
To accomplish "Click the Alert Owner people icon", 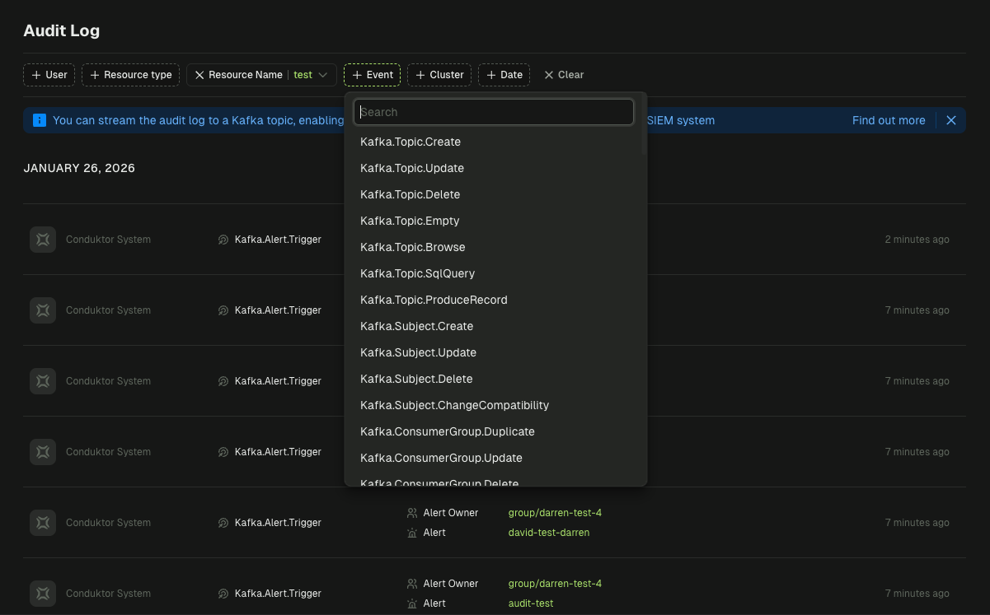I will 412,513.
